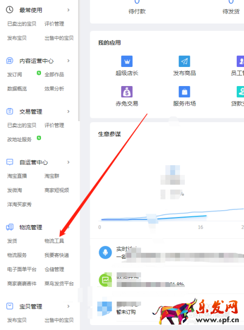The image size is (244, 330).
Task: Open the 赤兔交易 money bag icon
Action: click(x=127, y=91)
